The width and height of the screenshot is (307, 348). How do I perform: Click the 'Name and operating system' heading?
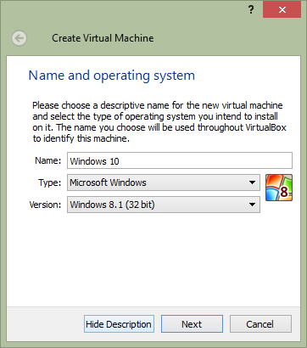[x=112, y=76]
